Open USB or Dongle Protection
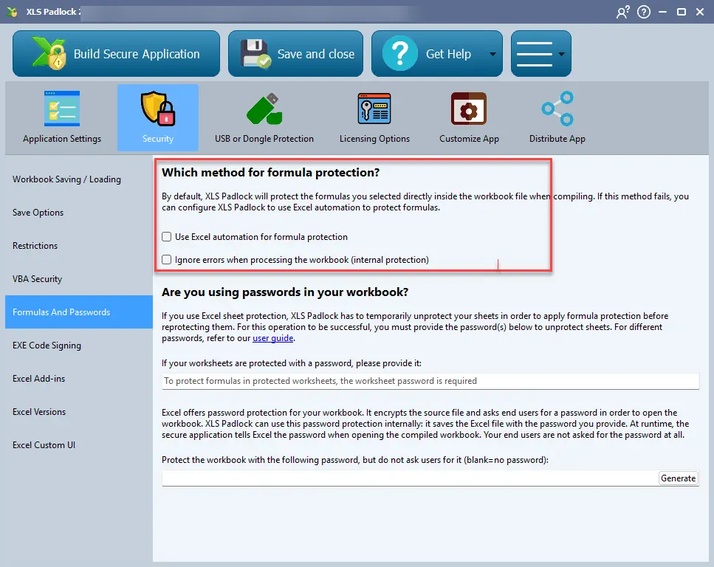 [264, 118]
